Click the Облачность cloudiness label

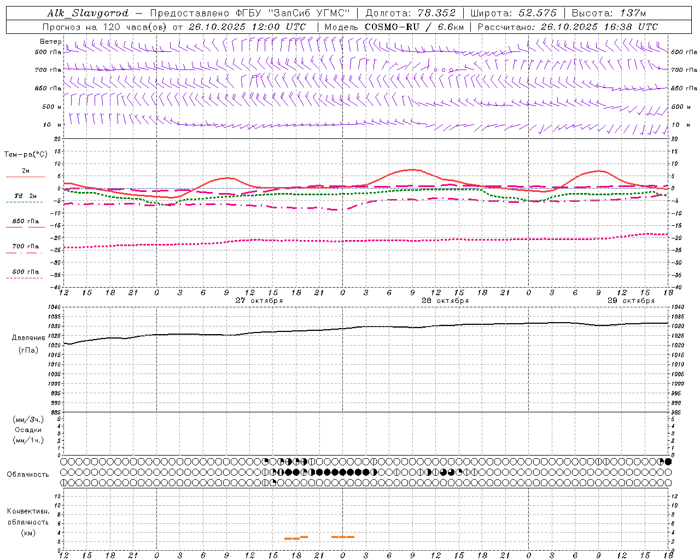point(28,474)
